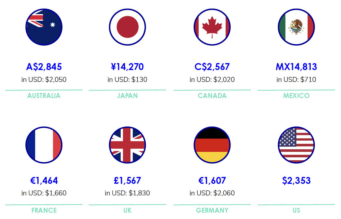The width and height of the screenshot is (341, 219).
Task: Select the US stars and stripes flag
Action: (296, 145)
